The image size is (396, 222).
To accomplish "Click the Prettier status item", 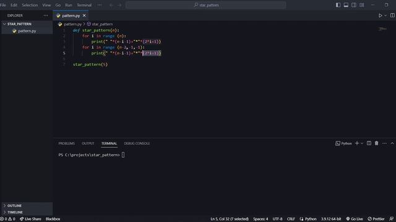I will coord(376,219).
